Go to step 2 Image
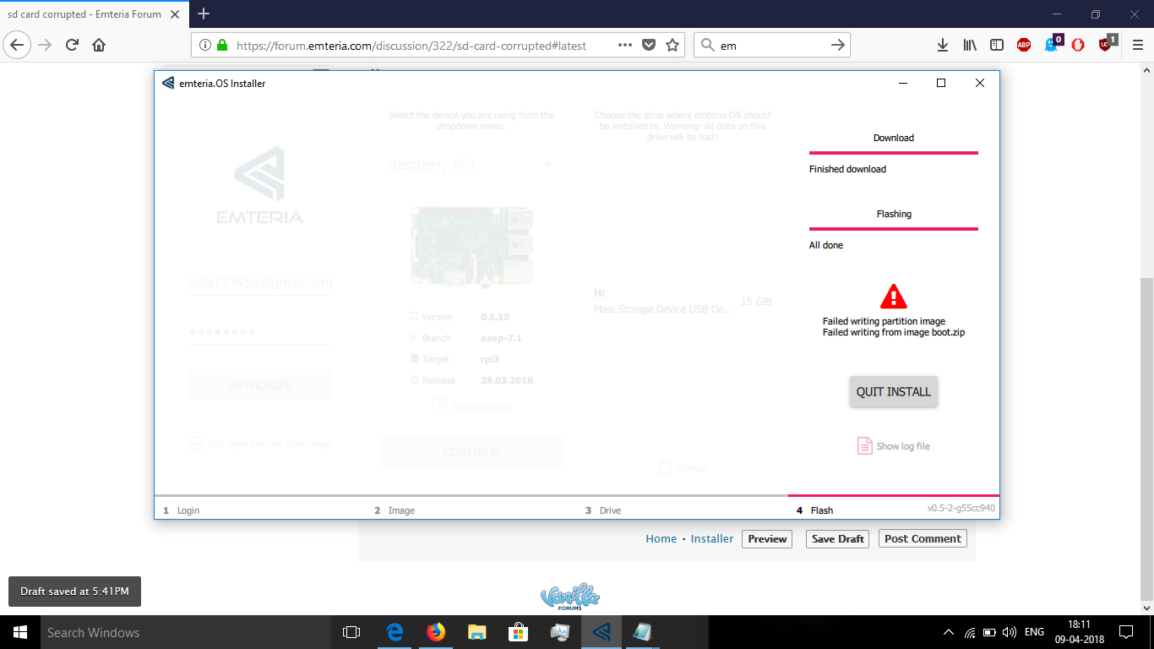This screenshot has width=1154, height=649. [395, 510]
